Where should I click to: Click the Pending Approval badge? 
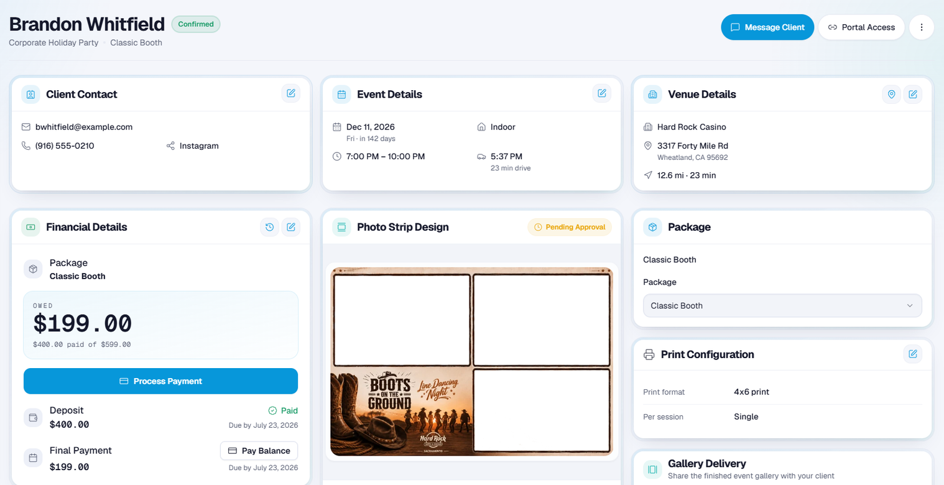click(x=570, y=227)
